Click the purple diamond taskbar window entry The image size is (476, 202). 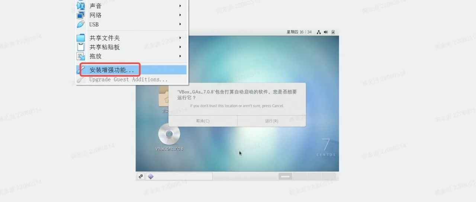pyautogui.click(x=179, y=176)
